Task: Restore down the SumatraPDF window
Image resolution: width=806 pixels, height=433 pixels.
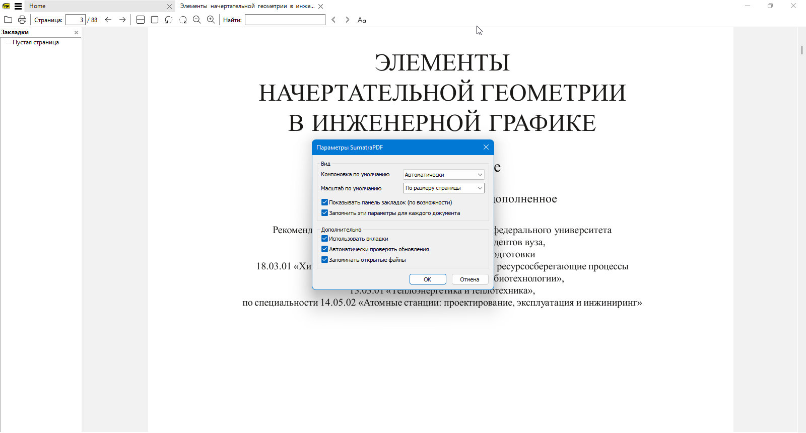Action: tap(770, 6)
